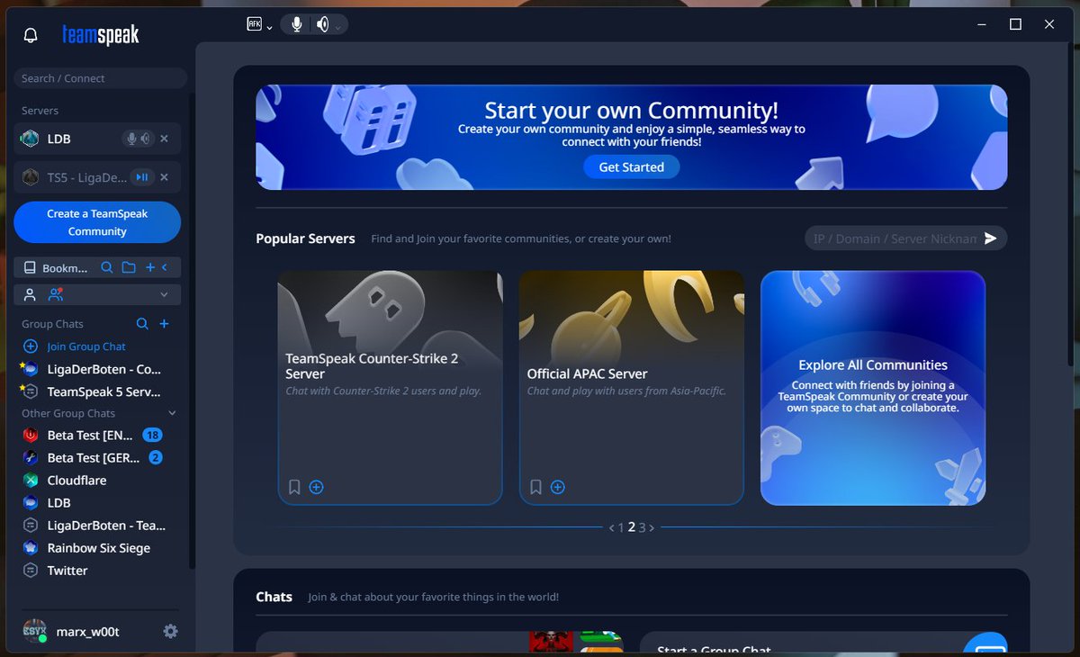Search bookmarks with magnifier icon

click(x=106, y=267)
